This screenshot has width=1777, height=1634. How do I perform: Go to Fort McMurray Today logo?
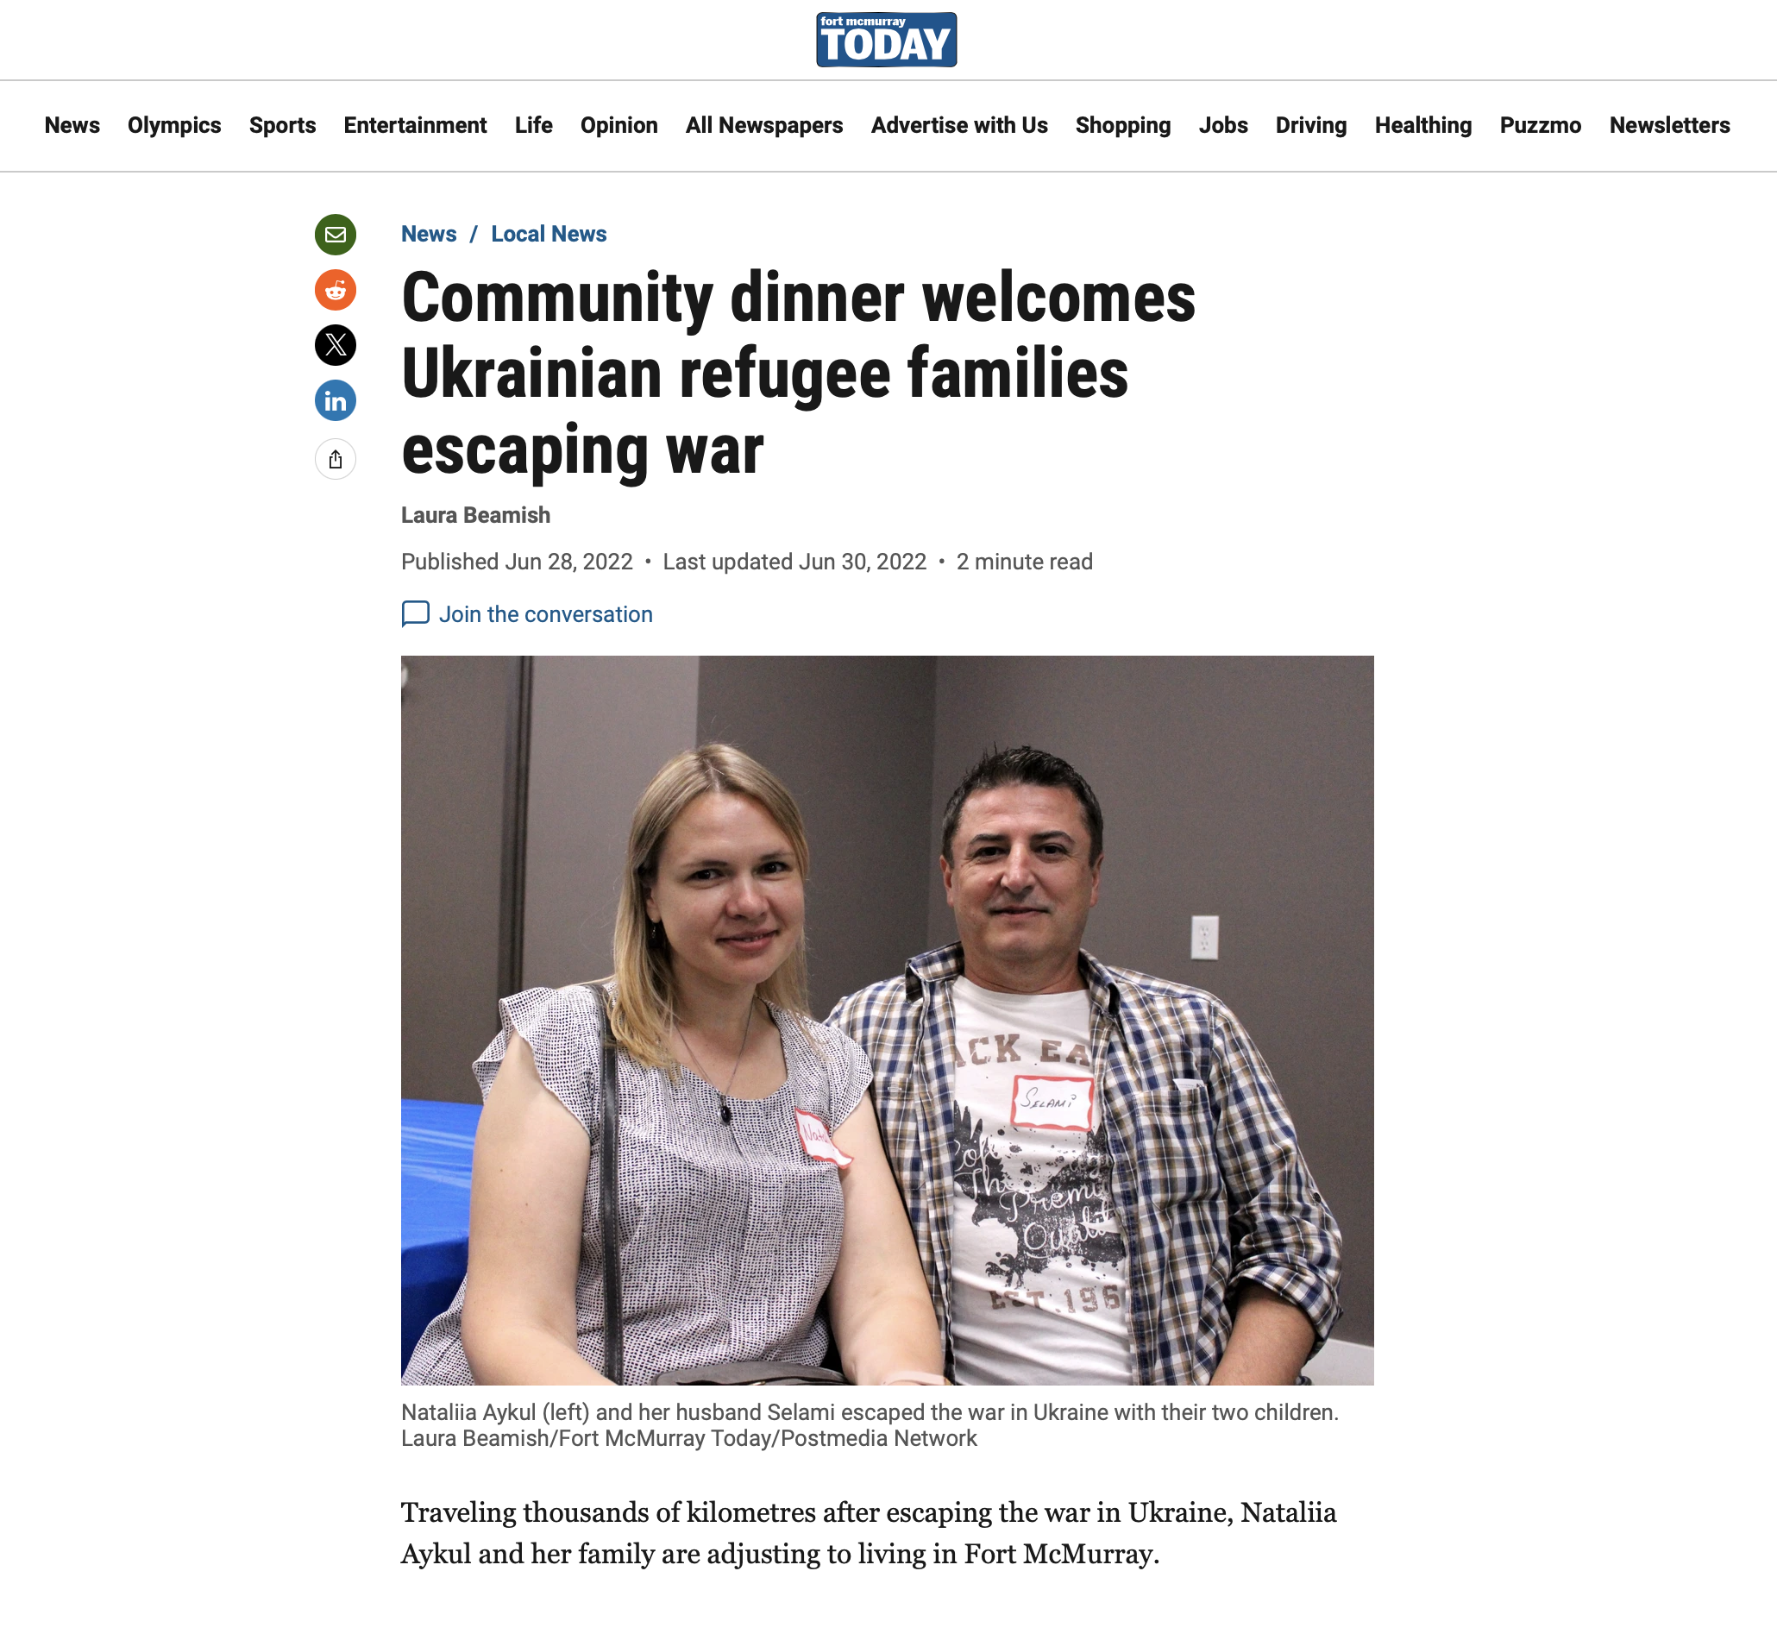[886, 40]
